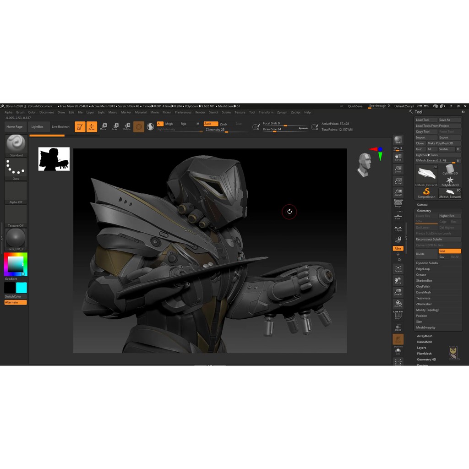Click the Frame mesh icon

[398, 269]
